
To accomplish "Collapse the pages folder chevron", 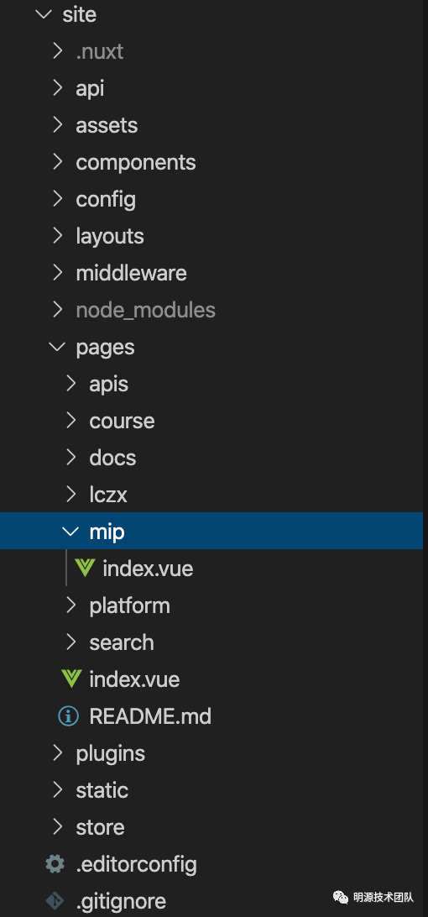I will tap(57, 347).
